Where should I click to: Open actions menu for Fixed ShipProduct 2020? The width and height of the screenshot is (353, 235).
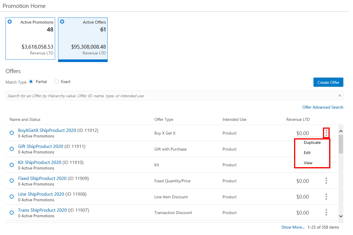[326, 181]
